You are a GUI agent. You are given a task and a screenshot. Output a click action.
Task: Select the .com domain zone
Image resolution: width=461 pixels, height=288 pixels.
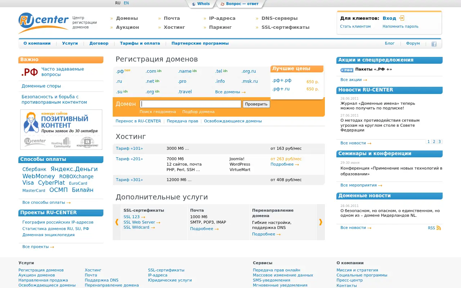click(x=151, y=71)
